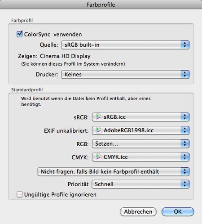Open the CMYK default profile dropdown
Image resolution: width=202 pixels, height=224 pixels.
(141, 157)
